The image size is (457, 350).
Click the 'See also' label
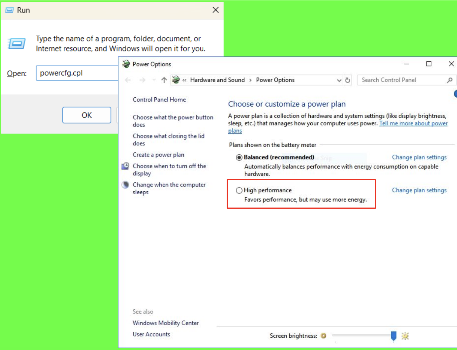click(143, 312)
